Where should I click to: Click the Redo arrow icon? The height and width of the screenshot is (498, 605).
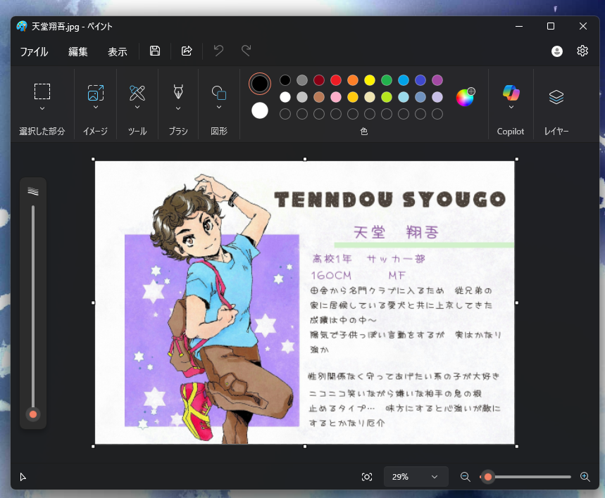pos(247,51)
